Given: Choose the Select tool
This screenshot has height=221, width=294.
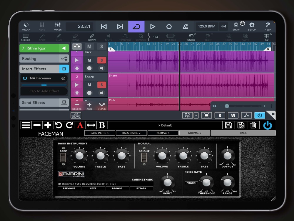Looking at the screenshot, I should tap(26, 37).
